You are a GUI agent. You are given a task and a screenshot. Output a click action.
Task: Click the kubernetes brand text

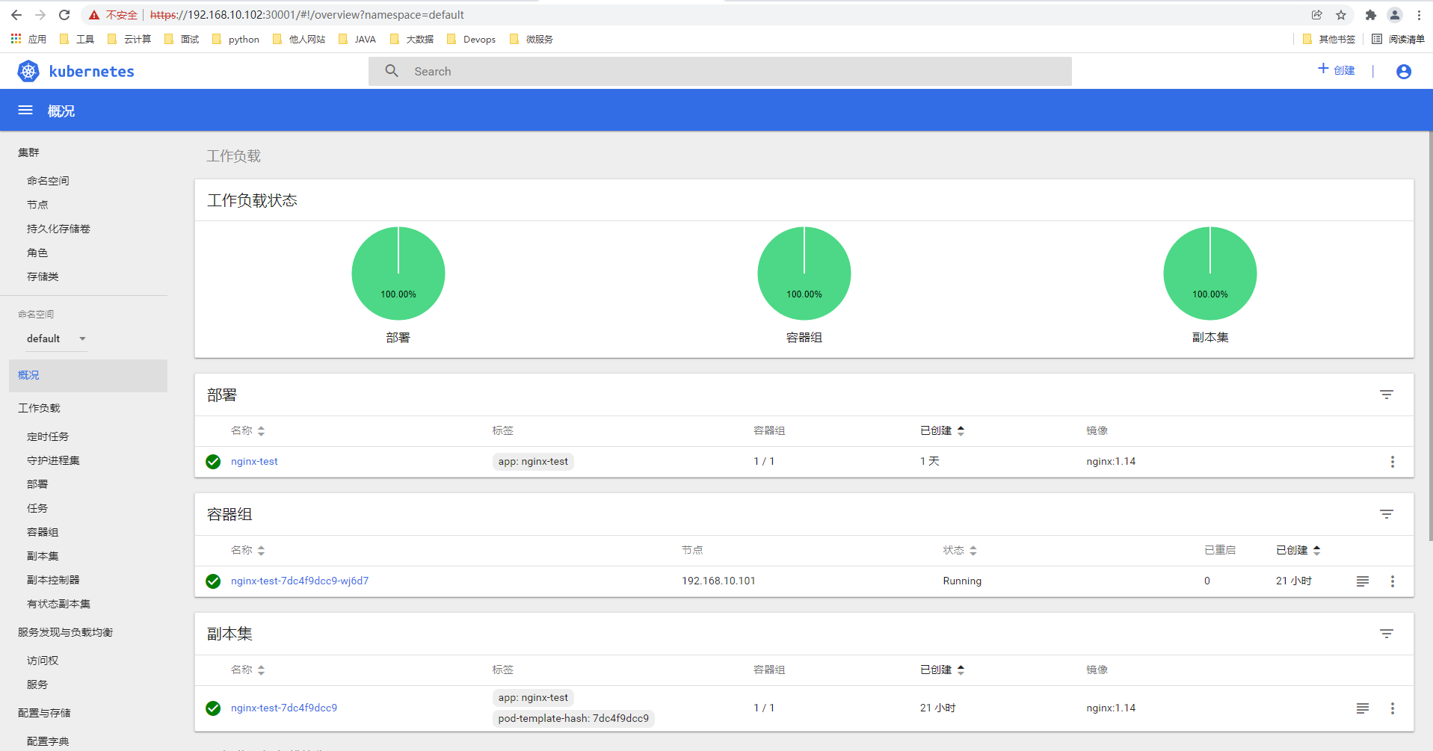(x=91, y=72)
